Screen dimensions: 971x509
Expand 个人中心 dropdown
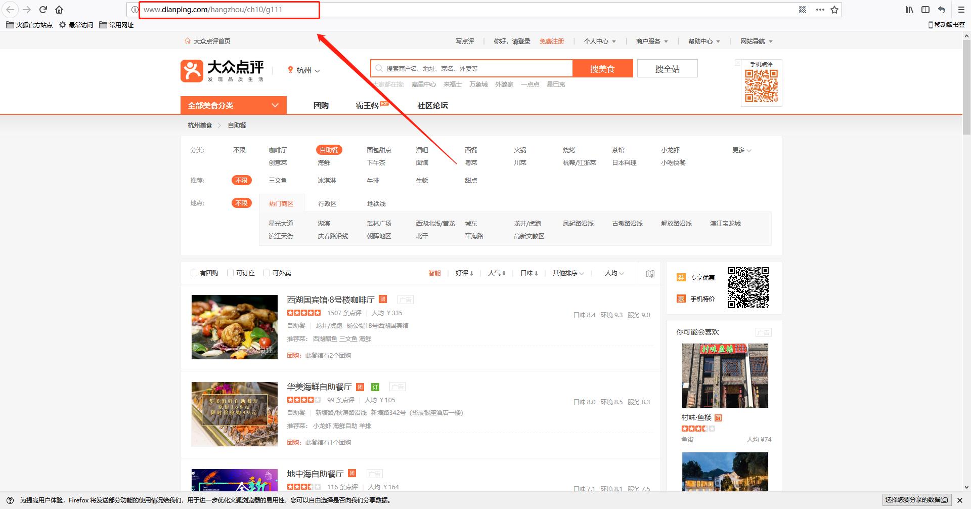coord(600,41)
